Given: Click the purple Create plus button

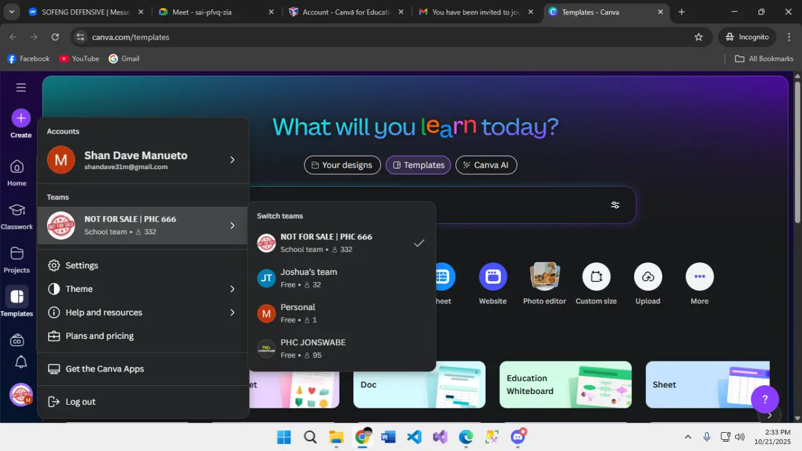Looking at the screenshot, I should tap(21, 118).
